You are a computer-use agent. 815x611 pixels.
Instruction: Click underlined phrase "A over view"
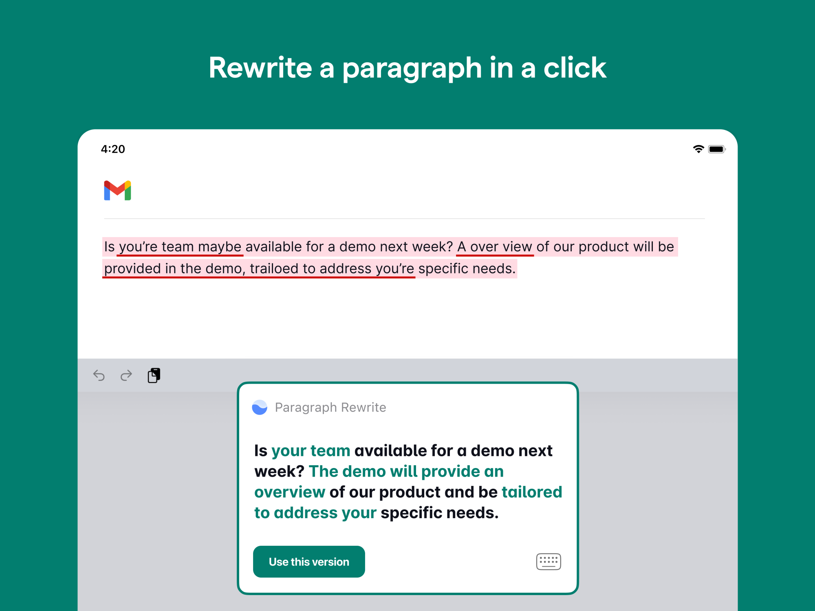pos(494,247)
